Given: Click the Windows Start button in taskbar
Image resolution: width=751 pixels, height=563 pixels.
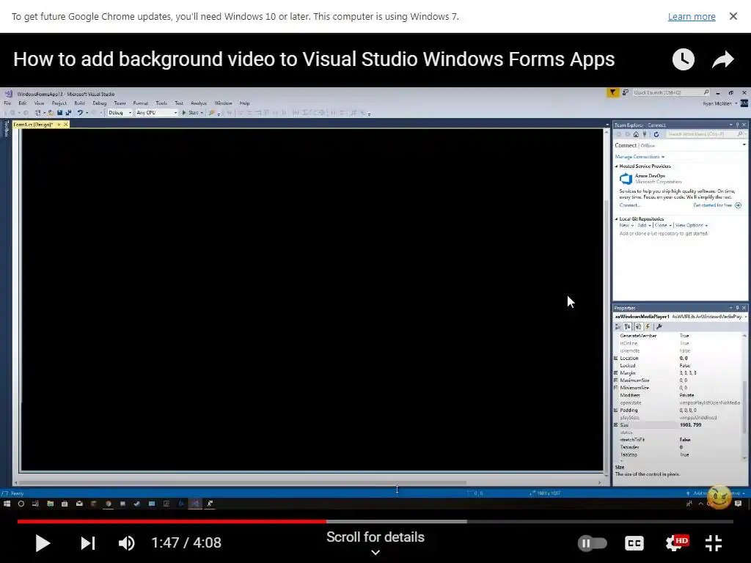Looking at the screenshot, I should pyautogui.click(x=7, y=504).
